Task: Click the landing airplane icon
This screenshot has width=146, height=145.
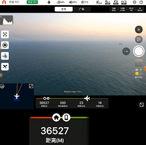Action: [x=5, y=67]
